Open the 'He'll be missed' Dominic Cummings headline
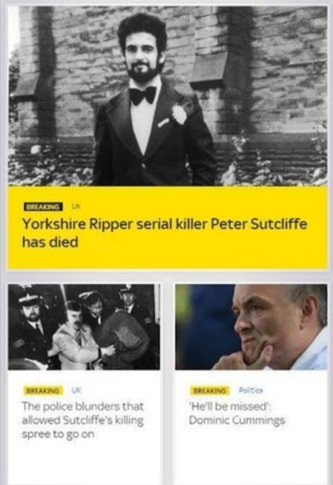 237,413
